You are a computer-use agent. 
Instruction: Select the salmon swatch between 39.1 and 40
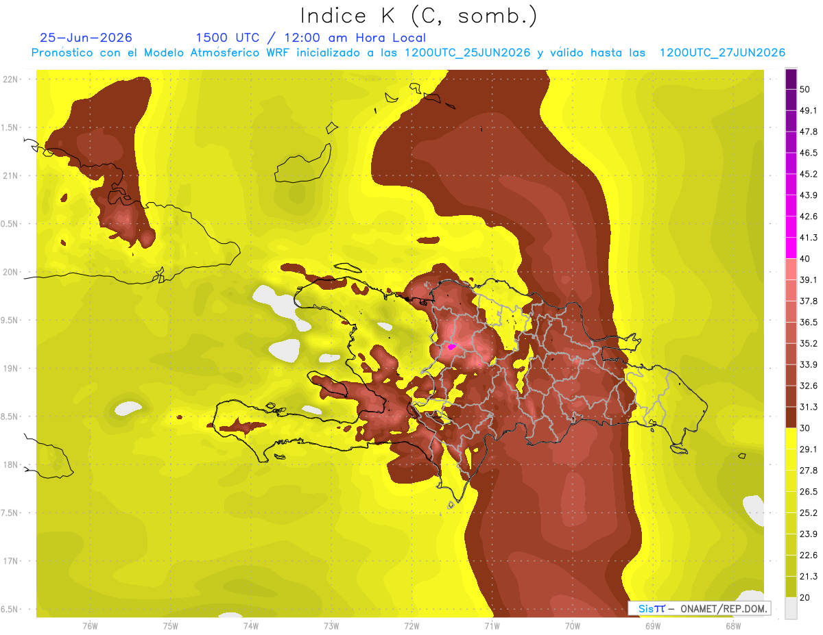pos(791,269)
